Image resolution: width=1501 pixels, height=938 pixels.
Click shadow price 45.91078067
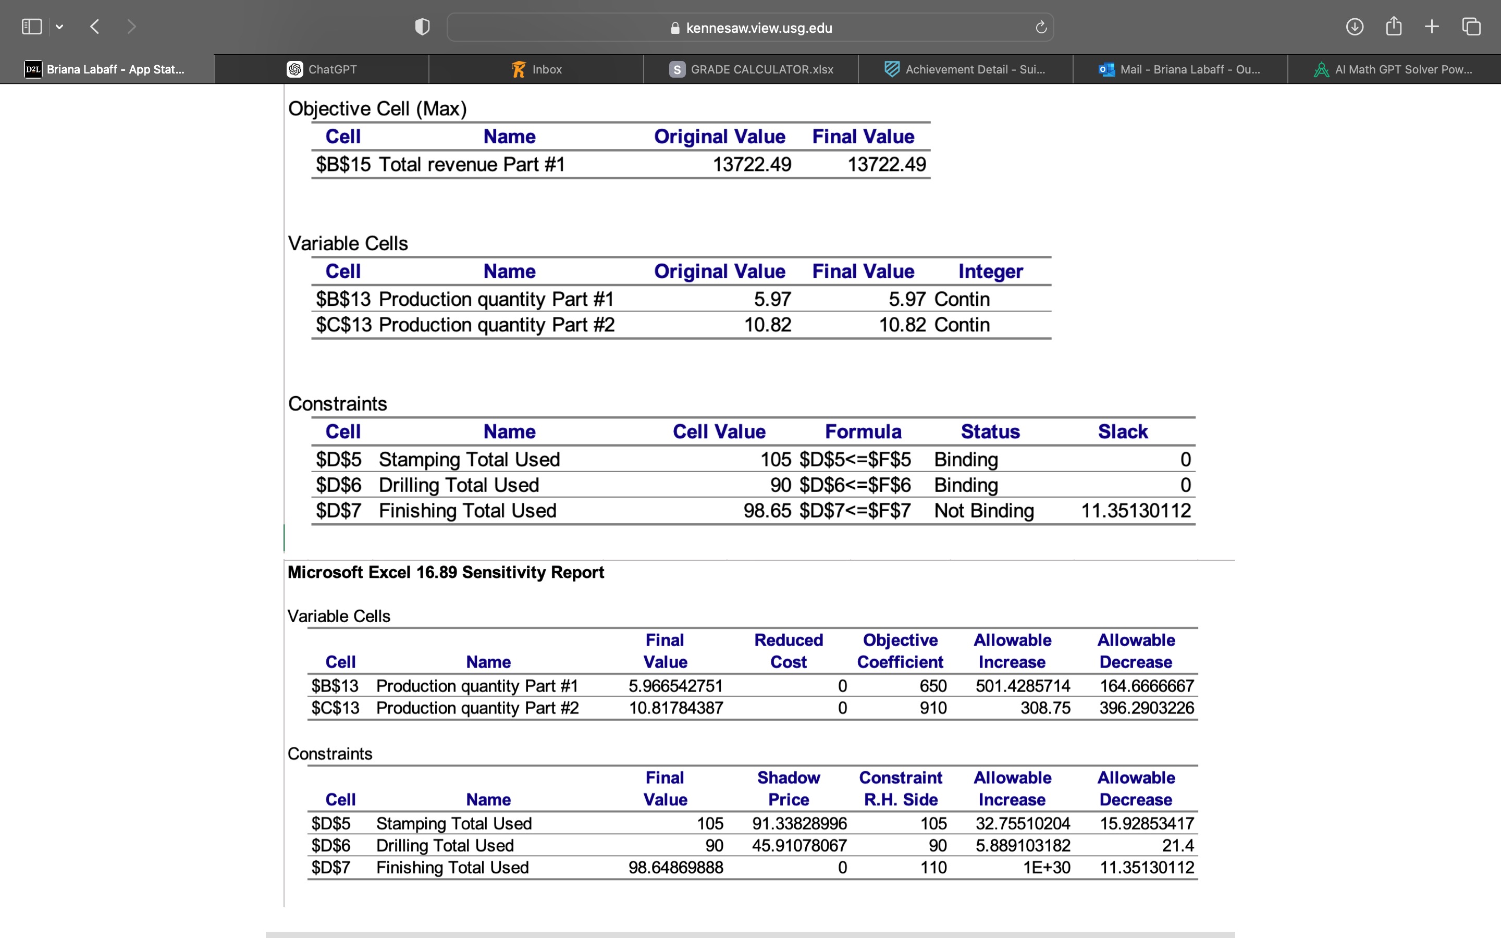[x=799, y=846]
